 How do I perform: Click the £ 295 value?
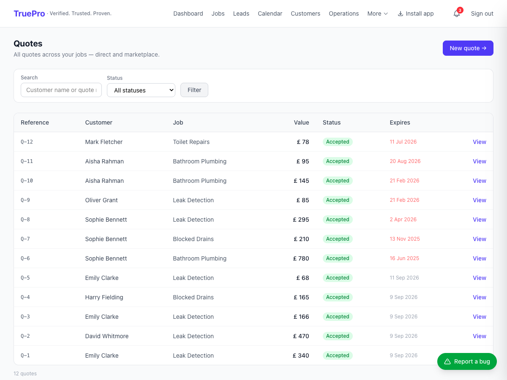click(x=301, y=220)
